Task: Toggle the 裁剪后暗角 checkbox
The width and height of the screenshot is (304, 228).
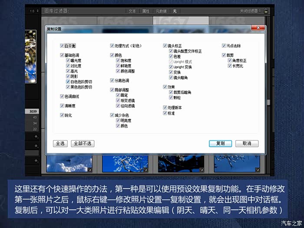Action: point(171,92)
